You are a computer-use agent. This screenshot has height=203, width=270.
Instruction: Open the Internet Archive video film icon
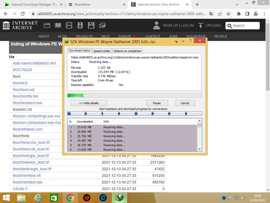pyautogui.click(x=69, y=25)
